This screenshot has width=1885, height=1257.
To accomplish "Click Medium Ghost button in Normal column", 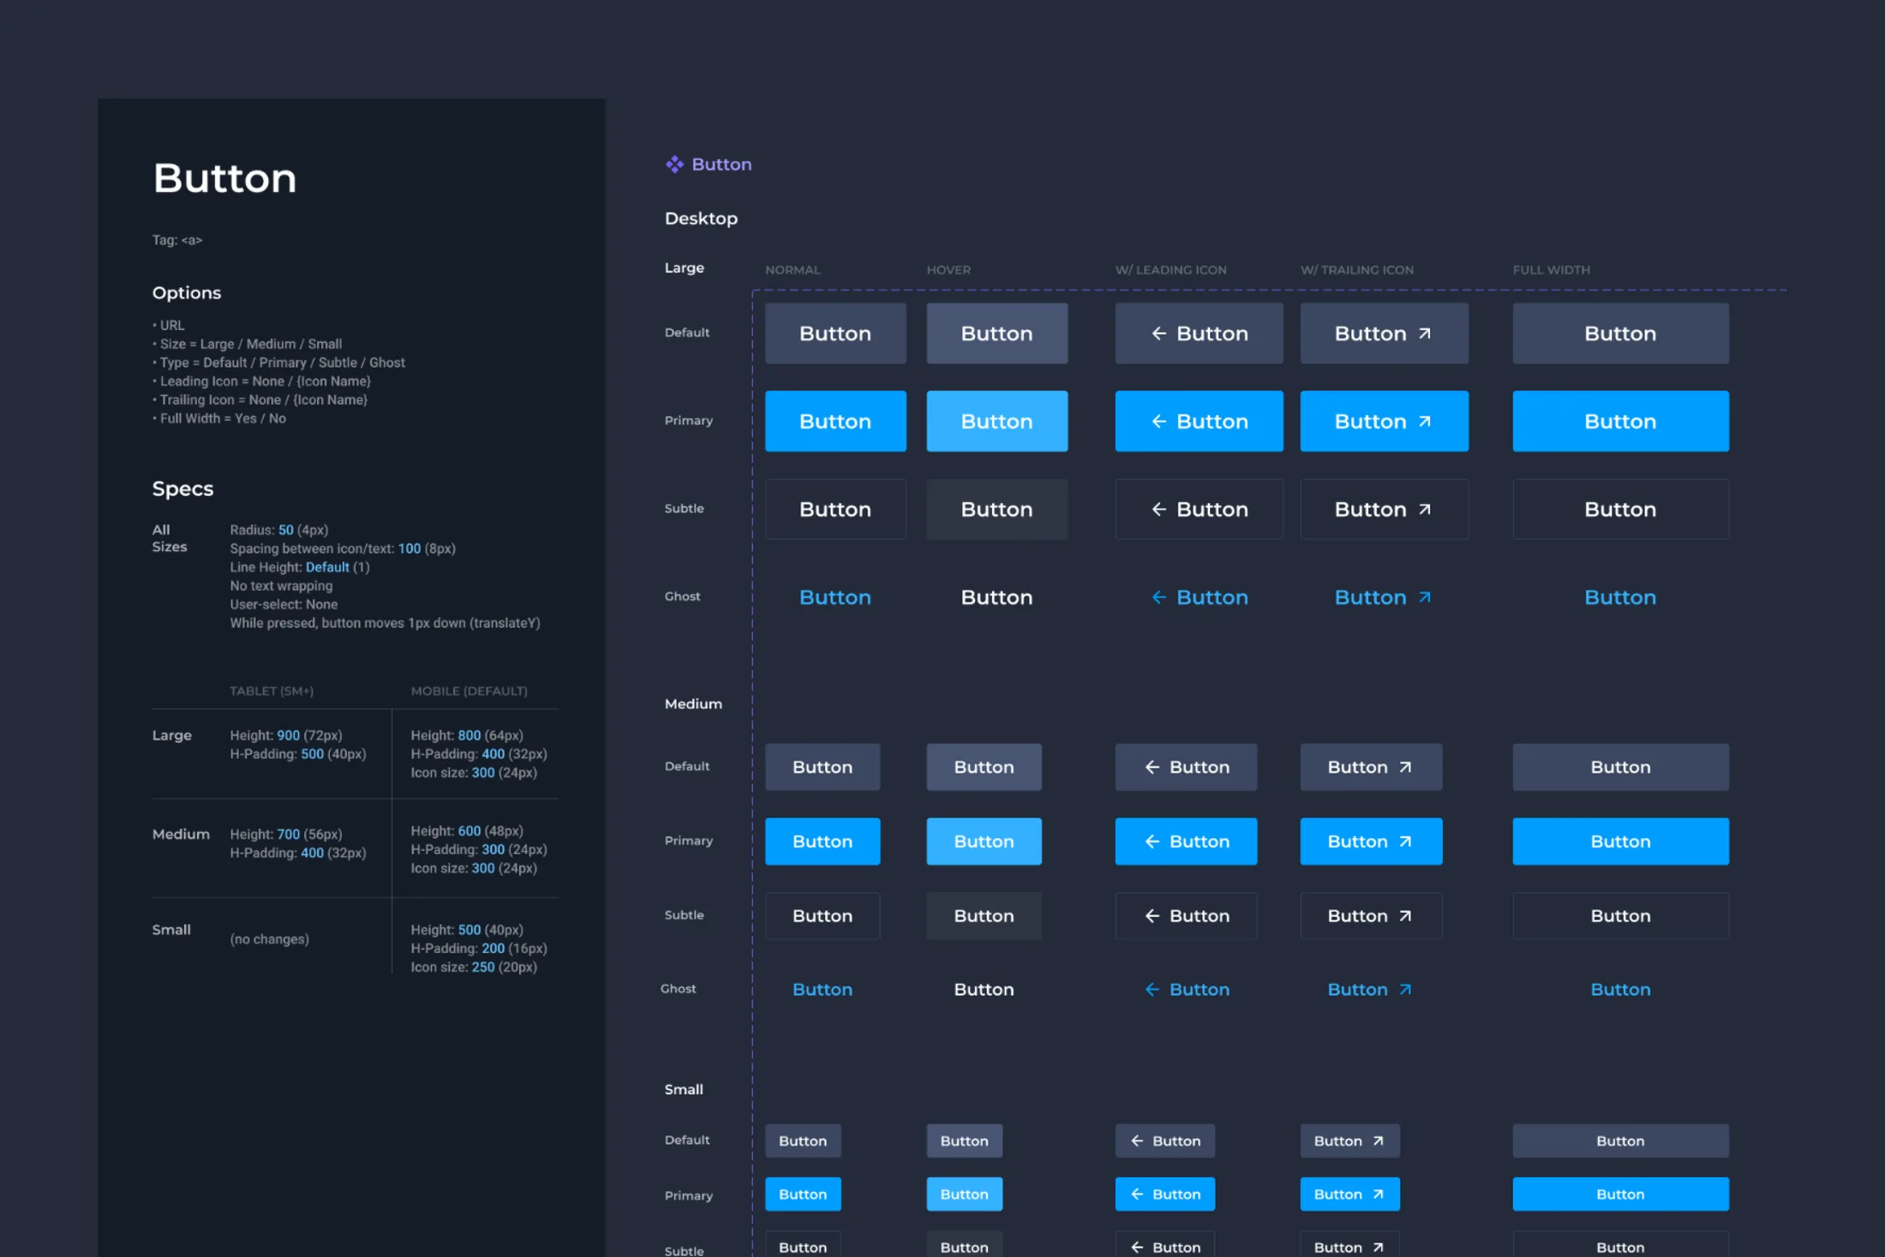I will coord(823,990).
